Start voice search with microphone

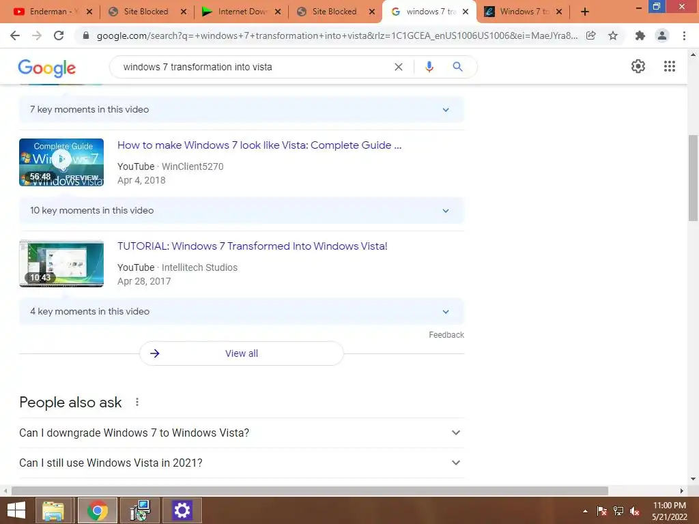[429, 67]
